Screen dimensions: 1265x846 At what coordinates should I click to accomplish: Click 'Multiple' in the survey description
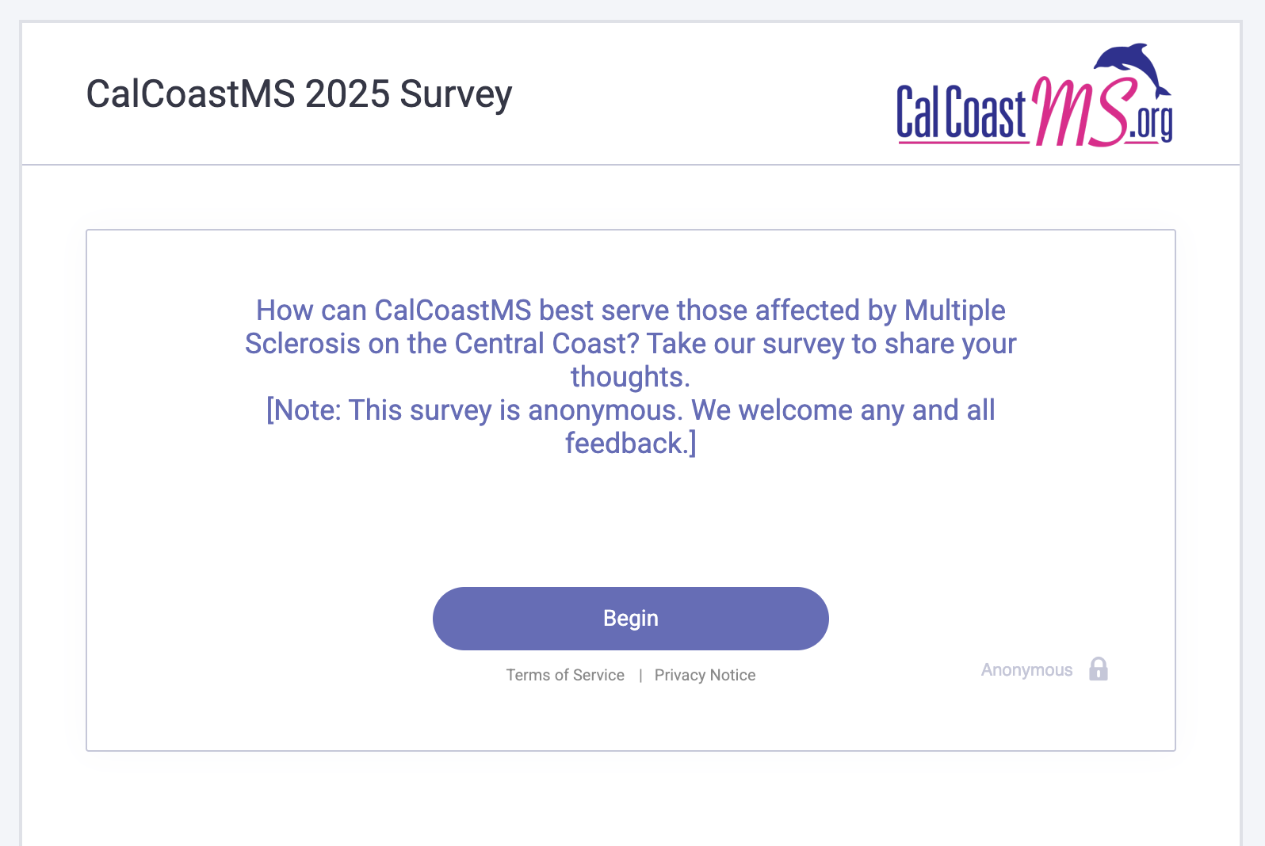tap(954, 311)
